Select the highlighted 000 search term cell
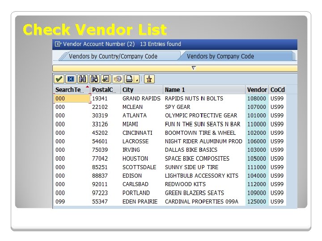322x241 pixels. click(x=72, y=99)
